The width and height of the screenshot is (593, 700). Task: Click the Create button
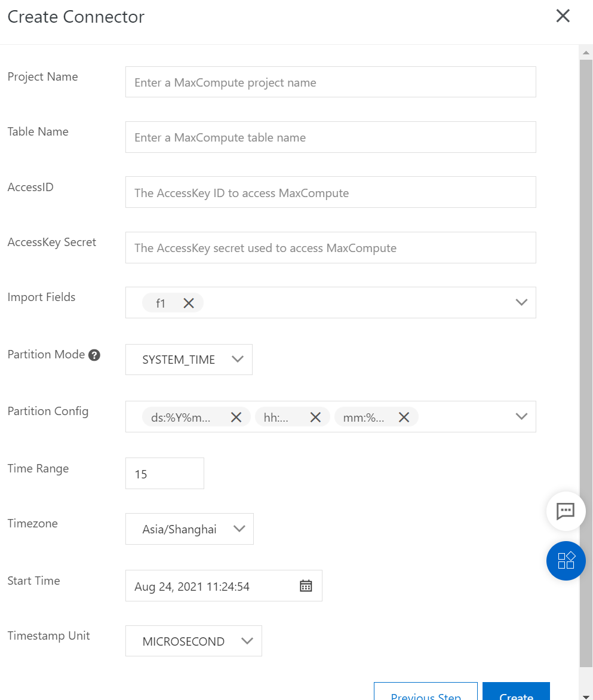(x=516, y=693)
